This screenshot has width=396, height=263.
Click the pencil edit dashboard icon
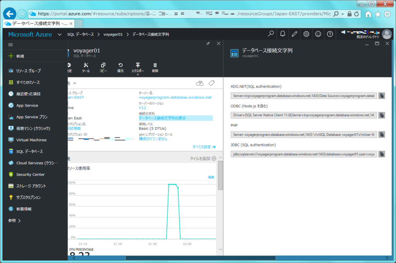(x=294, y=34)
